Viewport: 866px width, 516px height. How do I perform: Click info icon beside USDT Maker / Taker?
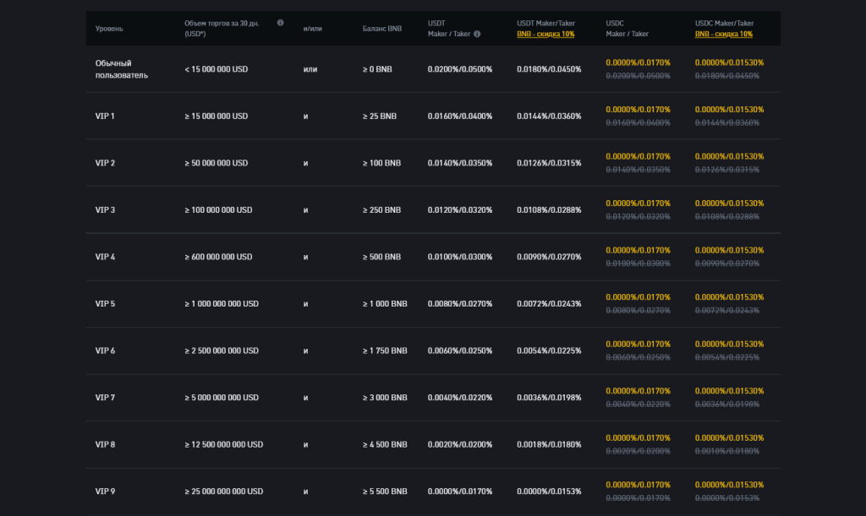click(477, 35)
